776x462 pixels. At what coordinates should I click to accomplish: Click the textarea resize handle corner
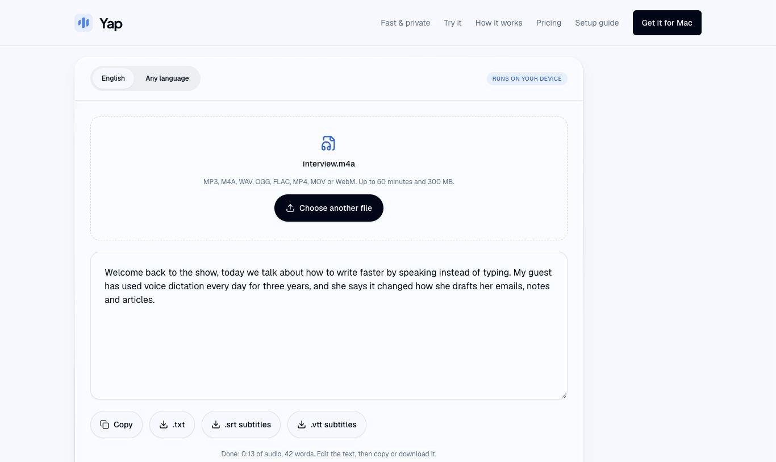pyautogui.click(x=563, y=395)
